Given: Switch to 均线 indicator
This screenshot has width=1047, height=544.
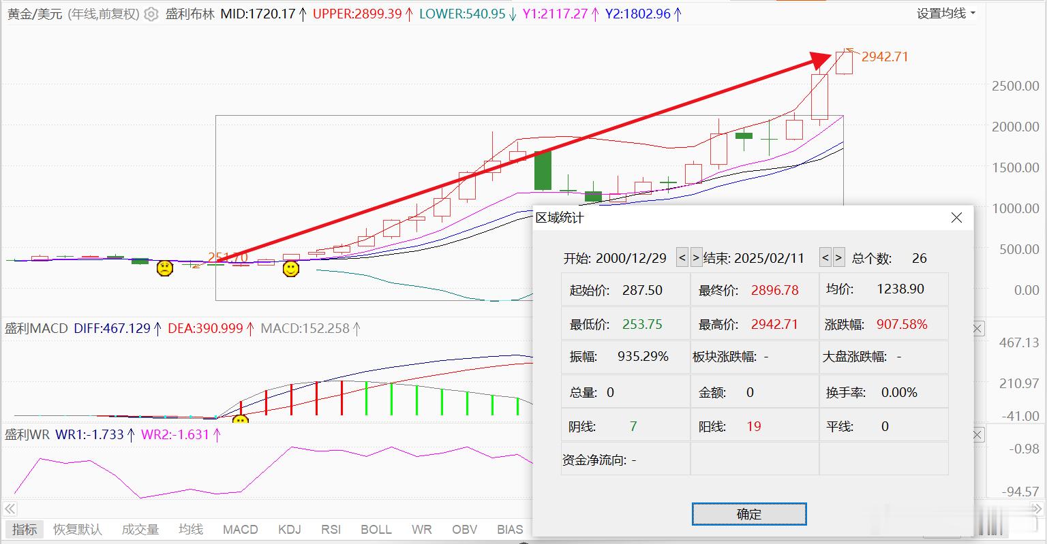Looking at the screenshot, I should coord(191,530).
